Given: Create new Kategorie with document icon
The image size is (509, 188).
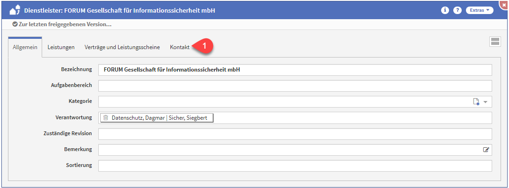Looking at the screenshot, I should pyautogui.click(x=476, y=102).
